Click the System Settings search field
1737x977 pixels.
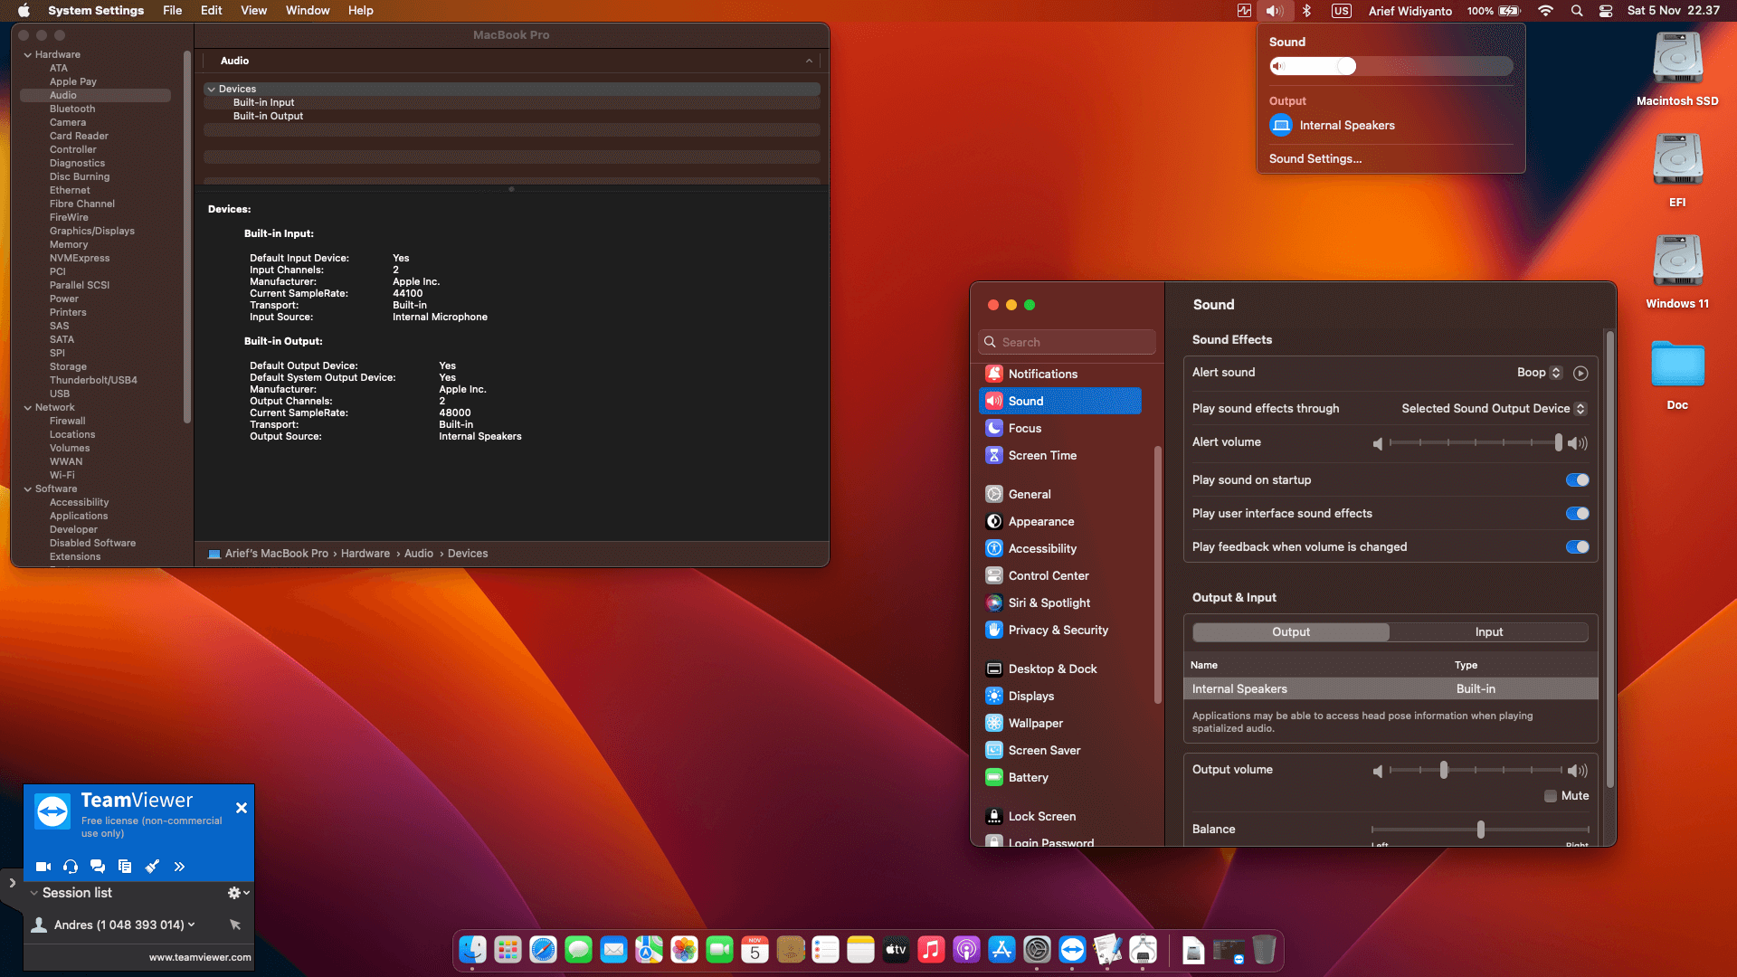[1066, 342]
